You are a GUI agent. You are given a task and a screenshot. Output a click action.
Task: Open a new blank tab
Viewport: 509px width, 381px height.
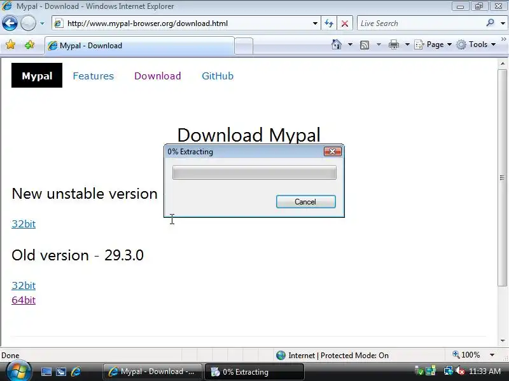244,46
